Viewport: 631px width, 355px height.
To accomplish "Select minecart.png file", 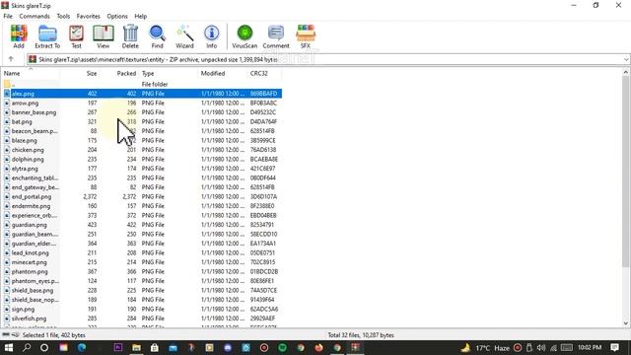I will [142, 262].
